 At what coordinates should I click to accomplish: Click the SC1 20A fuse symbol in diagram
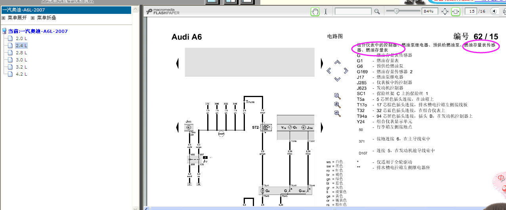(265, 128)
